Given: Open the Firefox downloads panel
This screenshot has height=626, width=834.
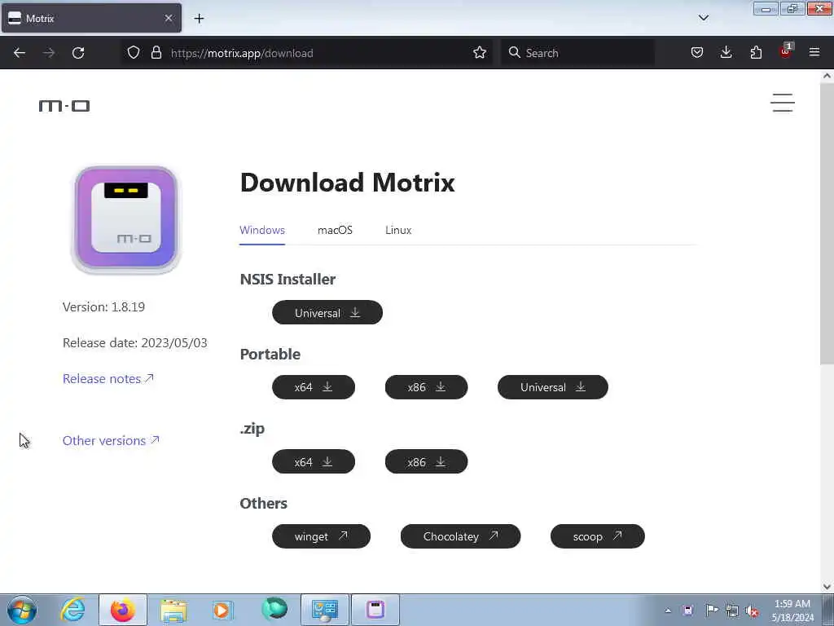Looking at the screenshot, I should pyautogui.click(x=726, y=53).
